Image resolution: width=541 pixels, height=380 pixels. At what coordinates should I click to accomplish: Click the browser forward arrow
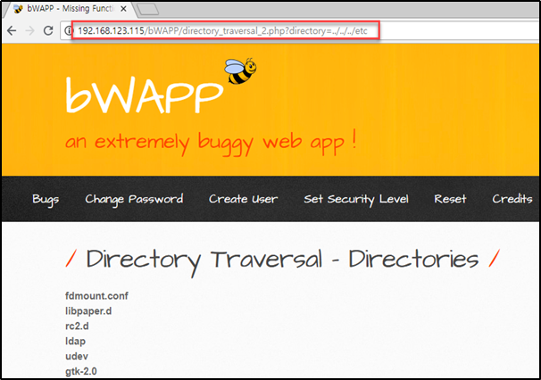(x=30, y=30)
